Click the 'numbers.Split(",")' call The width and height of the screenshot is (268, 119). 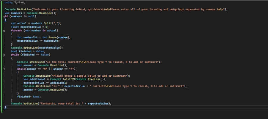point(45,23)
